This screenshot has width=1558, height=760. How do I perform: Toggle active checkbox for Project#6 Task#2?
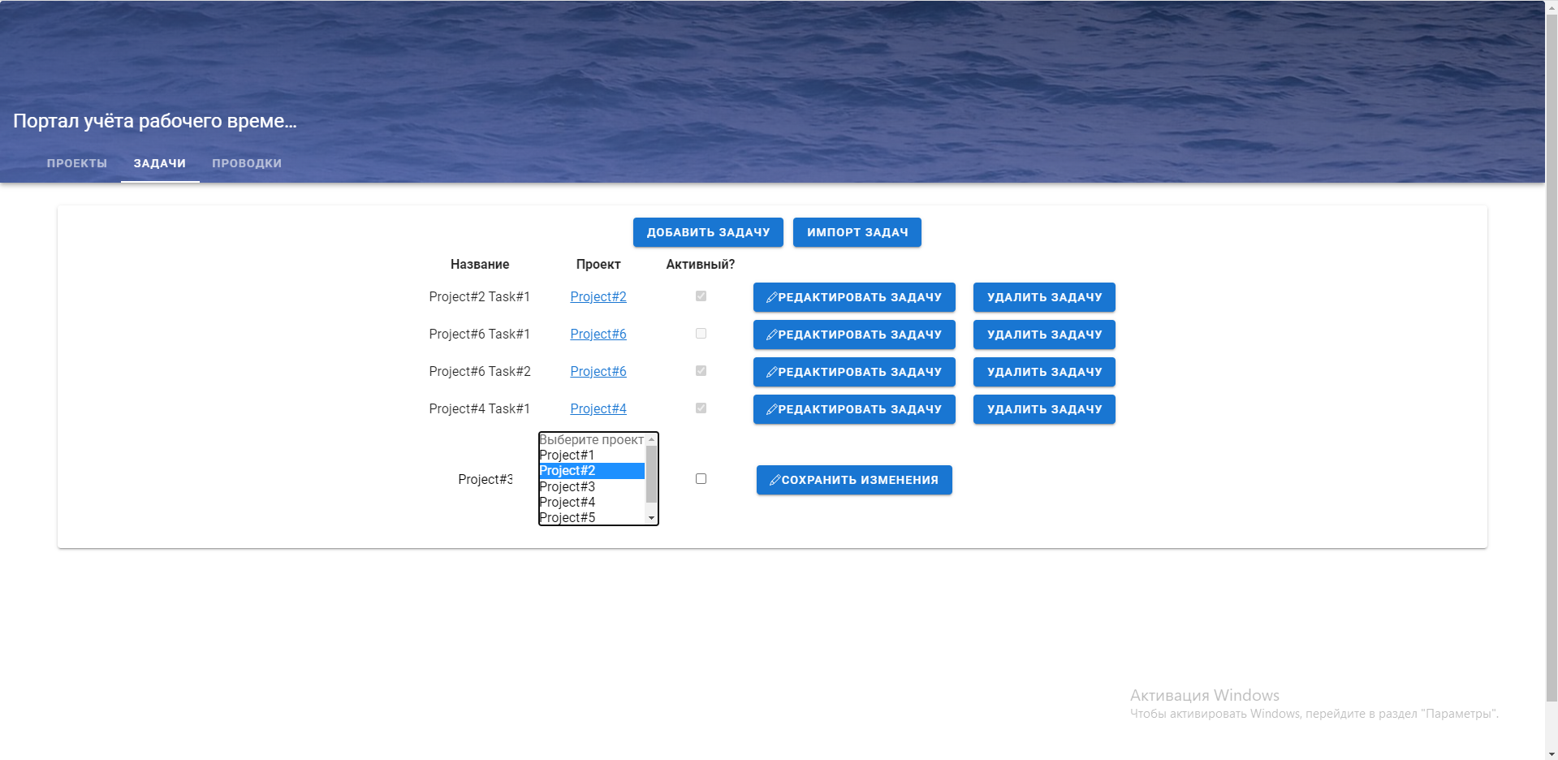(701, 371)
